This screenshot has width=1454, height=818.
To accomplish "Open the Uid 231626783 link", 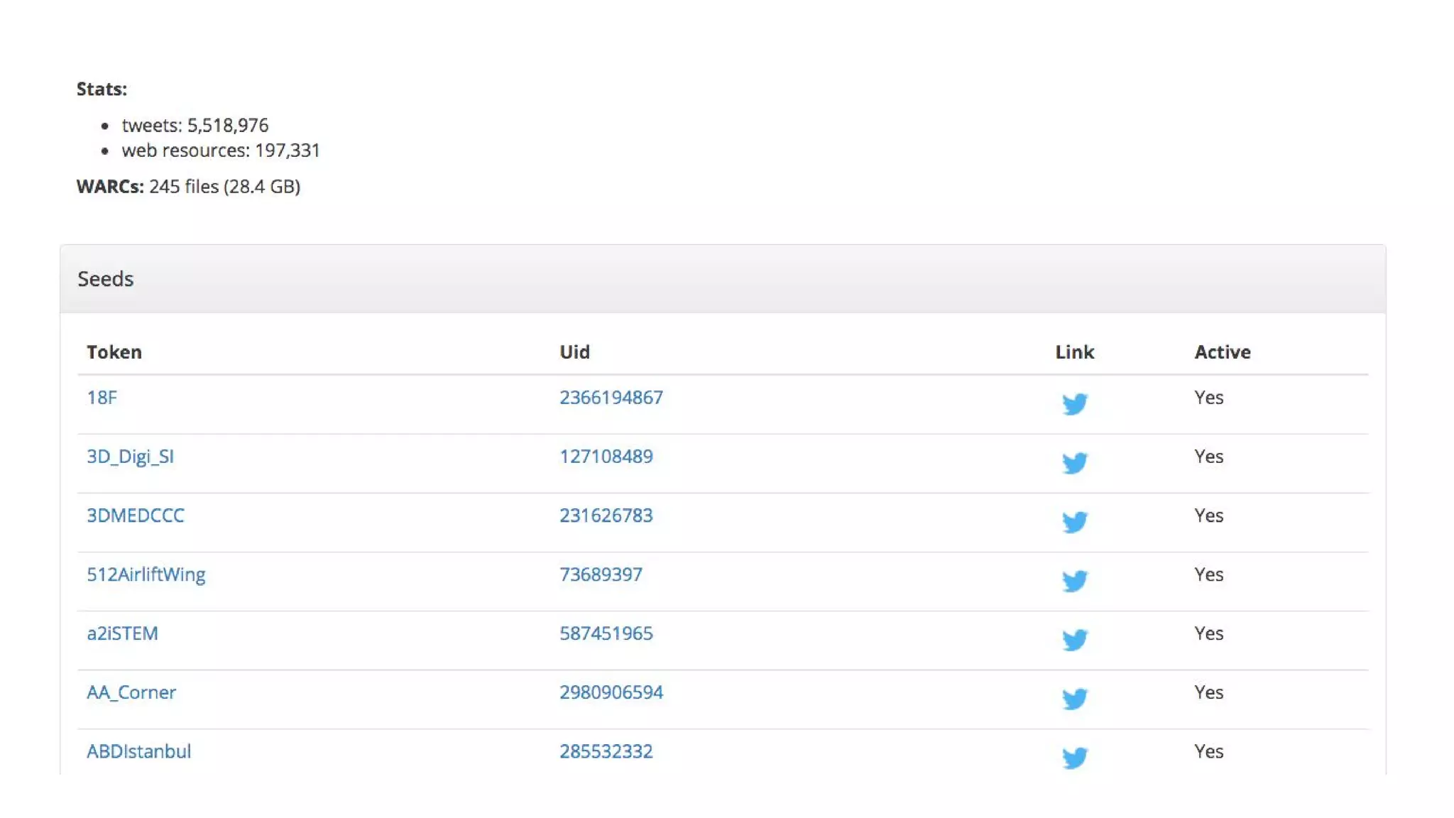I will coord(606,516).
